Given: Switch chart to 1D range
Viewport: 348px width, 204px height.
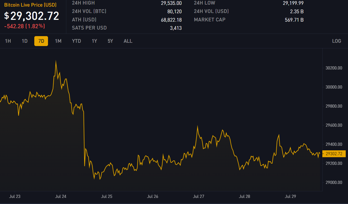Looking at the screenshot, I should [x=25, y=41].
